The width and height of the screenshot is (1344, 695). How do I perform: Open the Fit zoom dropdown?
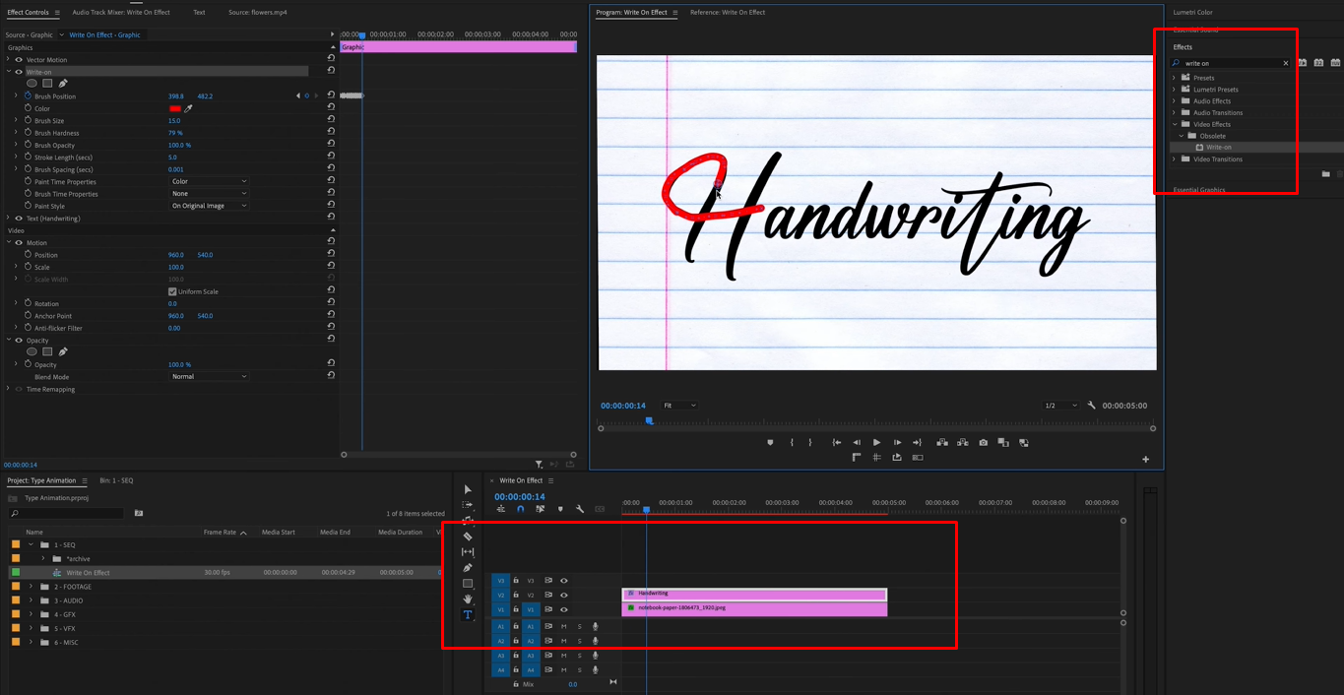[679, 406]
